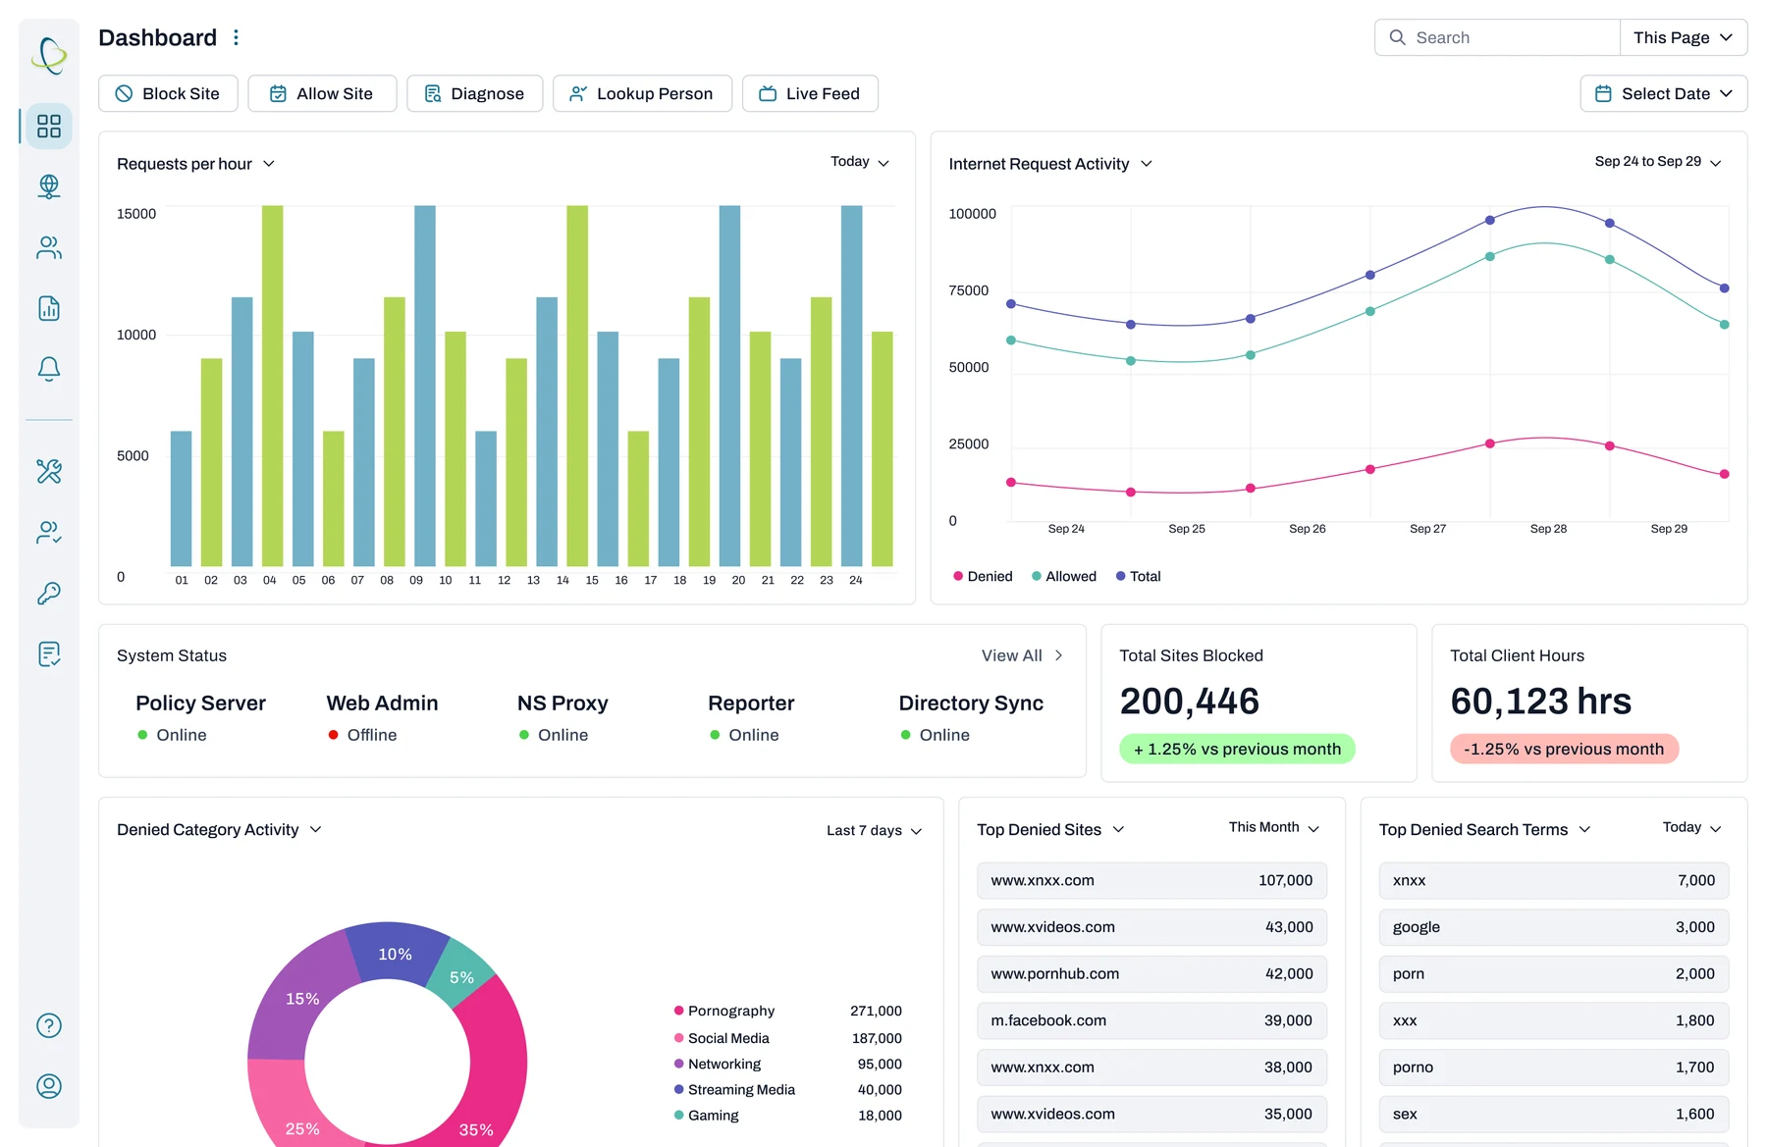1767x1147 pixels.
Task: Open the Live Feed
Action: click(x=810, y=93)
